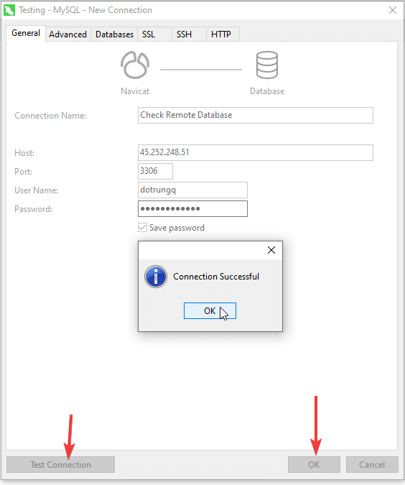Click the Test Connection button

[60, 465]
